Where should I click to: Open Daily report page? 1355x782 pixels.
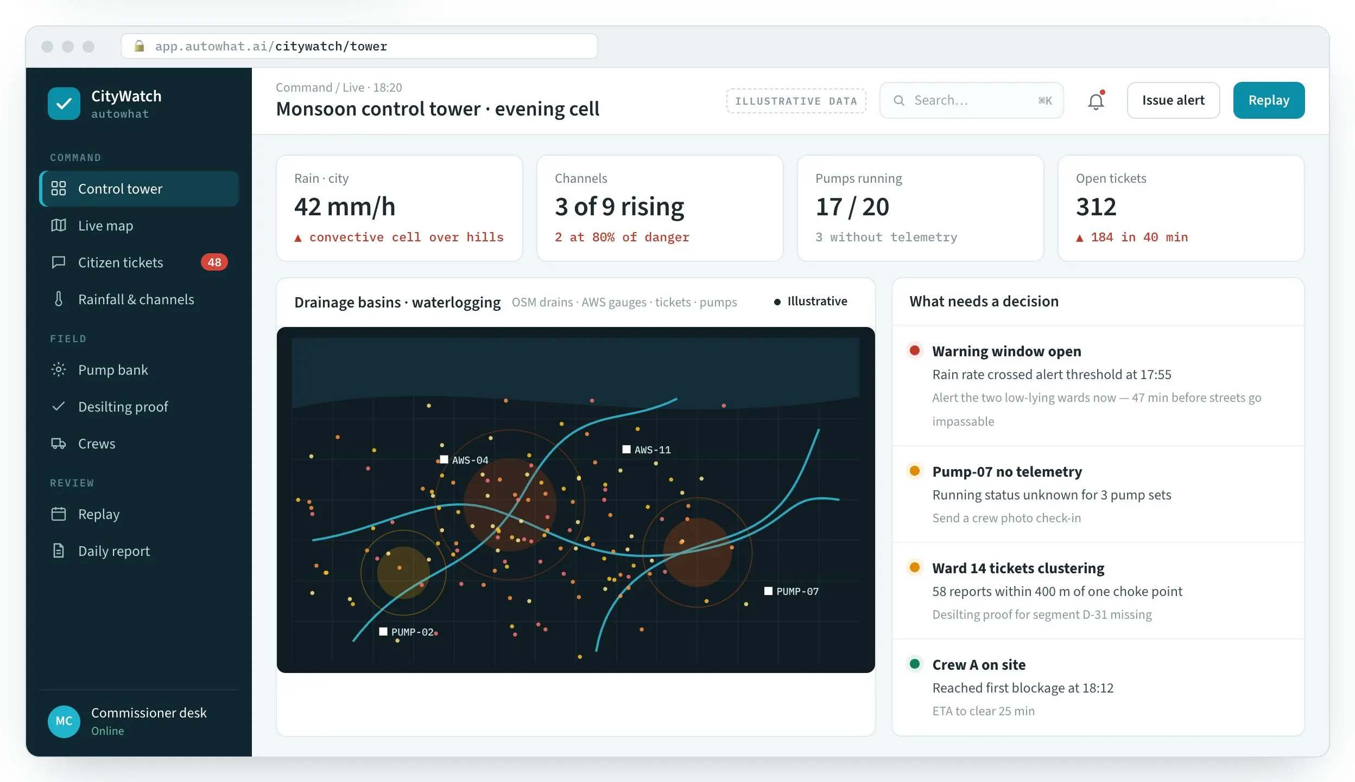(x=139, y=550)
